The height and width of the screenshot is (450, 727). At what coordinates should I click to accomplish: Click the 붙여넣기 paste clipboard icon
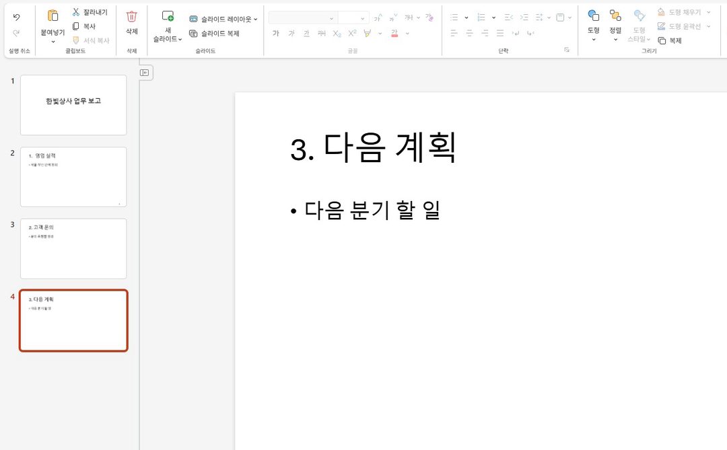click(x=53, y=15)
